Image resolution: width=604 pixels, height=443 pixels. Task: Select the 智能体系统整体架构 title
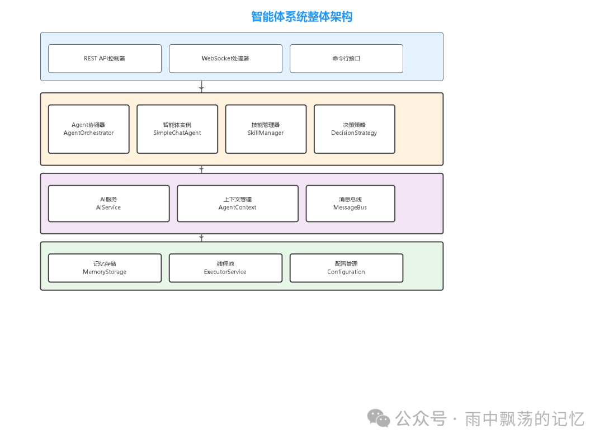(x=302, y=16)
